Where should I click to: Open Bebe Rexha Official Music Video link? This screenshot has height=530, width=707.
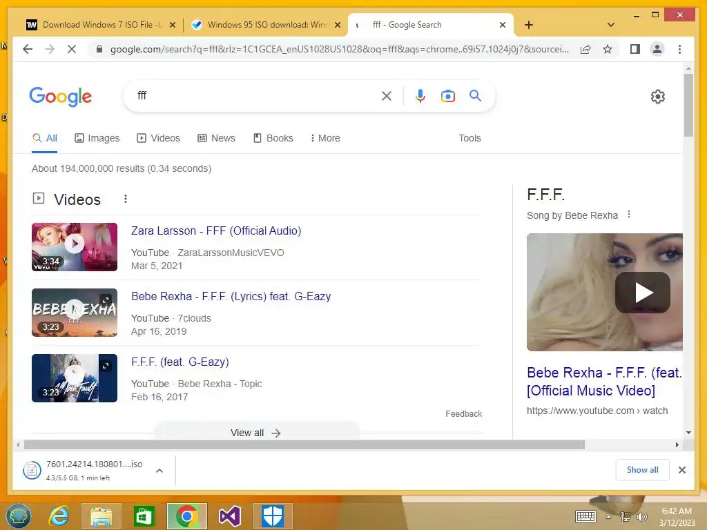click(x=604, y=381)
